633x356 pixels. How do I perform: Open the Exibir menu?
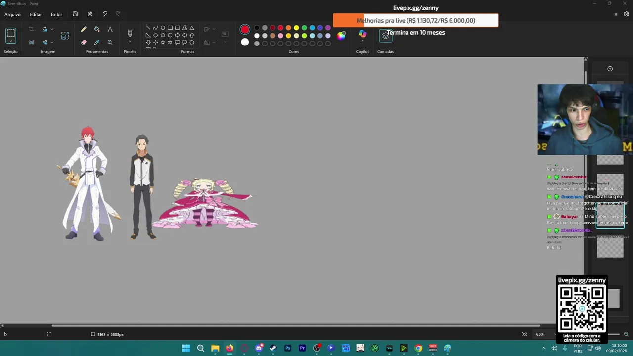(56, 14)
